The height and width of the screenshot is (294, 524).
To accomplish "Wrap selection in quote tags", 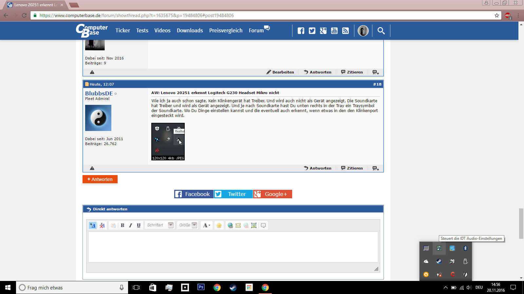I will coord(263,225).
